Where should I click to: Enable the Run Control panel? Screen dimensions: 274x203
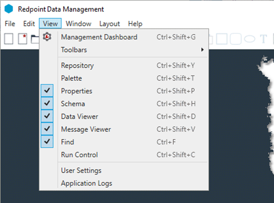click(x=79, y=155)
